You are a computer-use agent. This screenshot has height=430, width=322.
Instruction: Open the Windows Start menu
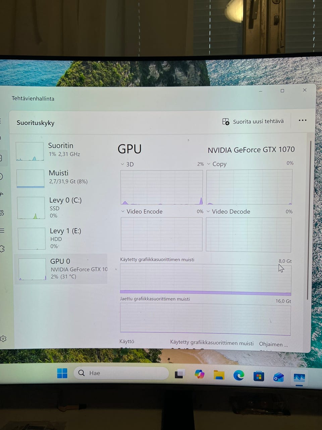[x=62, y=373]
